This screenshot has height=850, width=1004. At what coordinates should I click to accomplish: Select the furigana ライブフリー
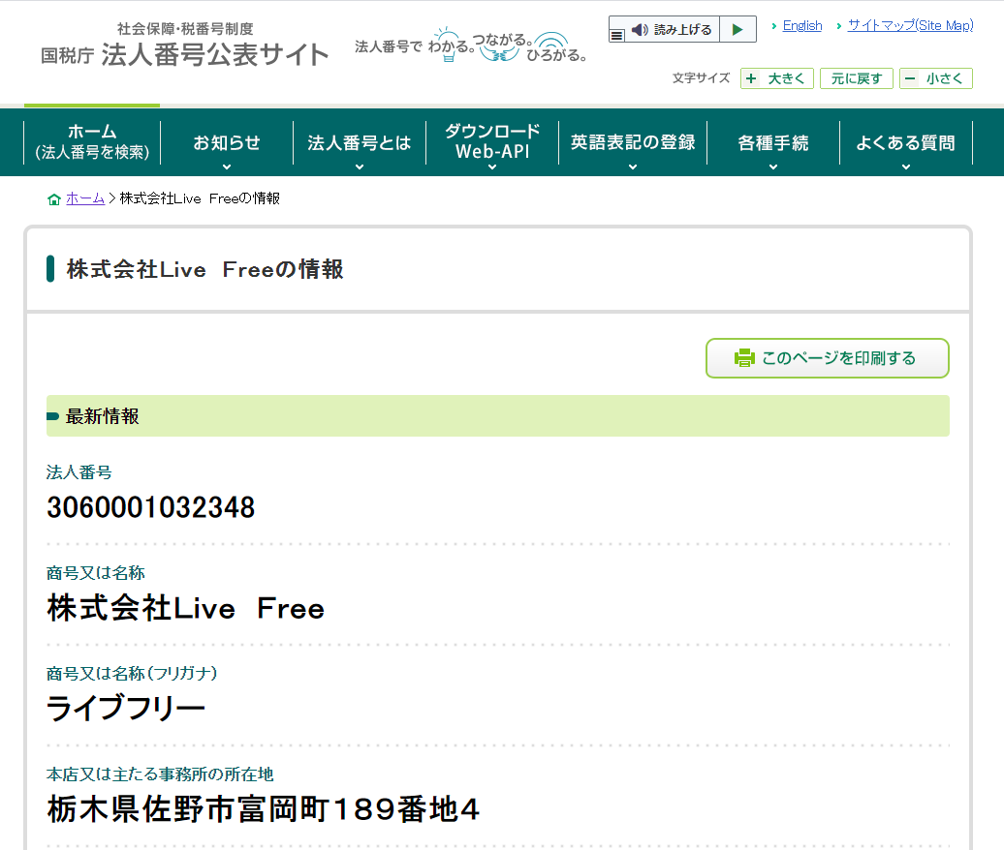[x=126, y=709]
